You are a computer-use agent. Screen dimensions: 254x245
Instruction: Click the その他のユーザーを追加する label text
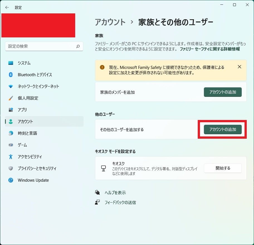tap(122, 129)
